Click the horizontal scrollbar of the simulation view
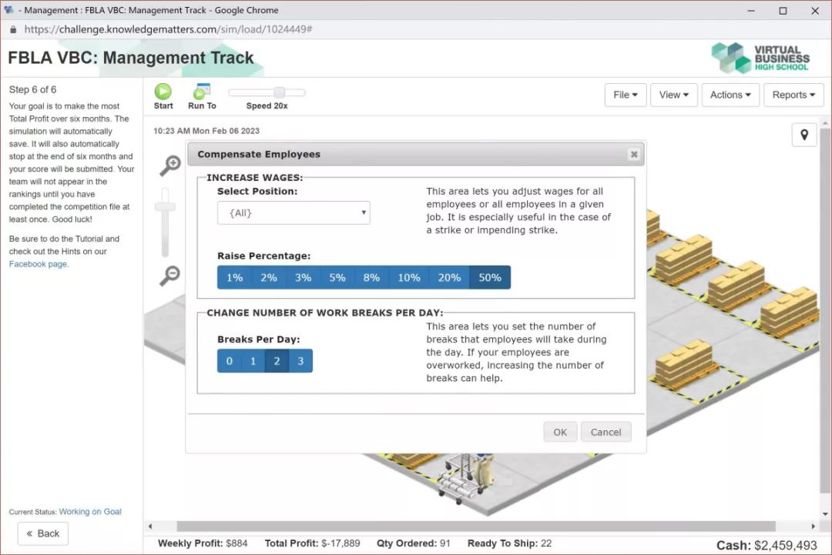This screenshot has height=555, width=832. tap(476, 527)
